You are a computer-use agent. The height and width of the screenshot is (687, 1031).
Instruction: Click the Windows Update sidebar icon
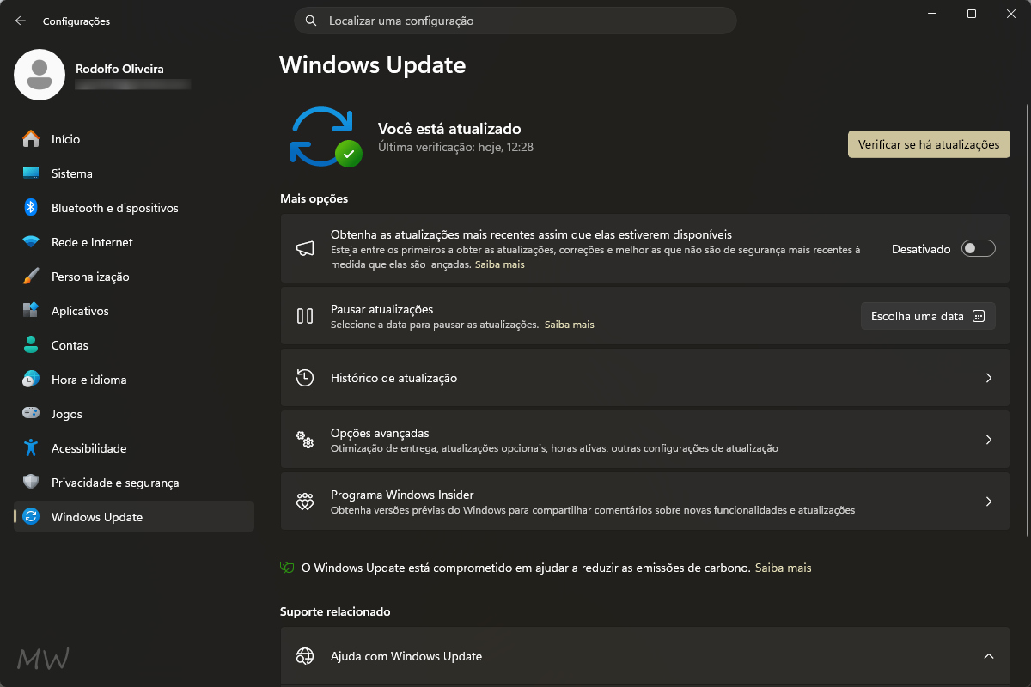coord(31,517)
